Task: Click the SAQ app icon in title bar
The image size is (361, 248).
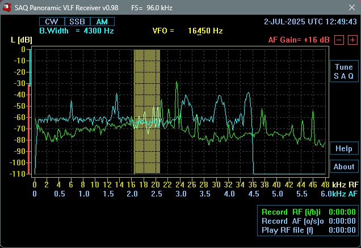Action: pyautogui.click(x=7, y=8)
